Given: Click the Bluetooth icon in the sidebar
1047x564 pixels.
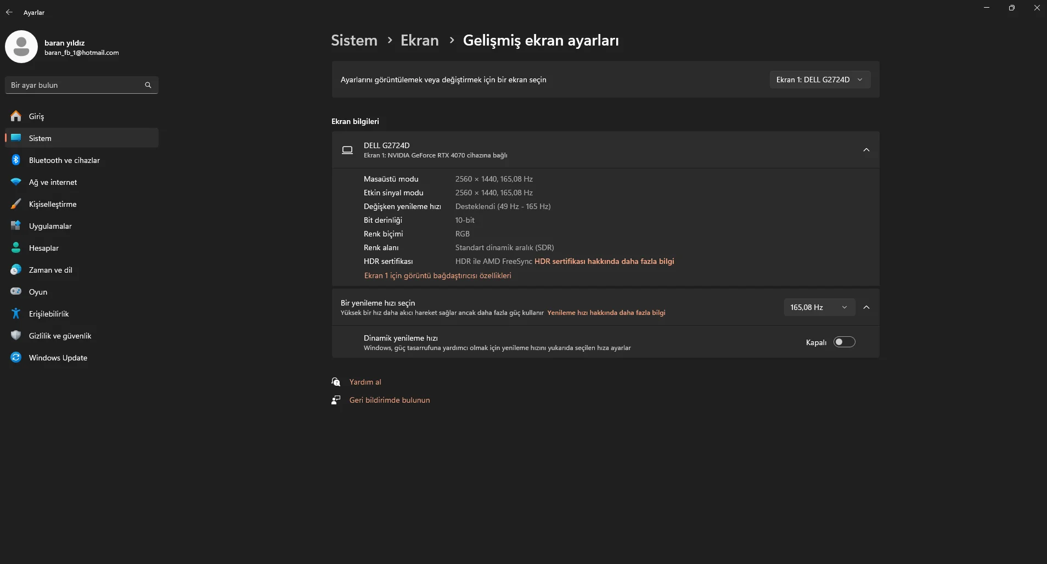Looking at the screenshot, I should [16, 160].
